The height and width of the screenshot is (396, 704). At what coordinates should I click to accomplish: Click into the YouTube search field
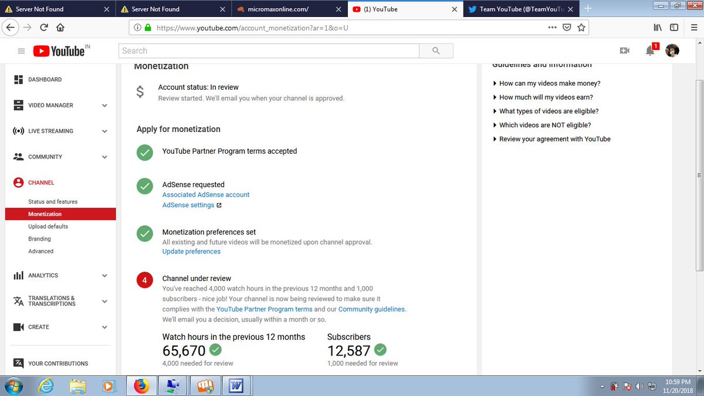[x=269, y=51]
